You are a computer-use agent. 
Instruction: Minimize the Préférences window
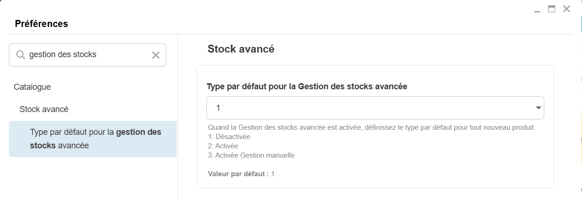point(537,10)
